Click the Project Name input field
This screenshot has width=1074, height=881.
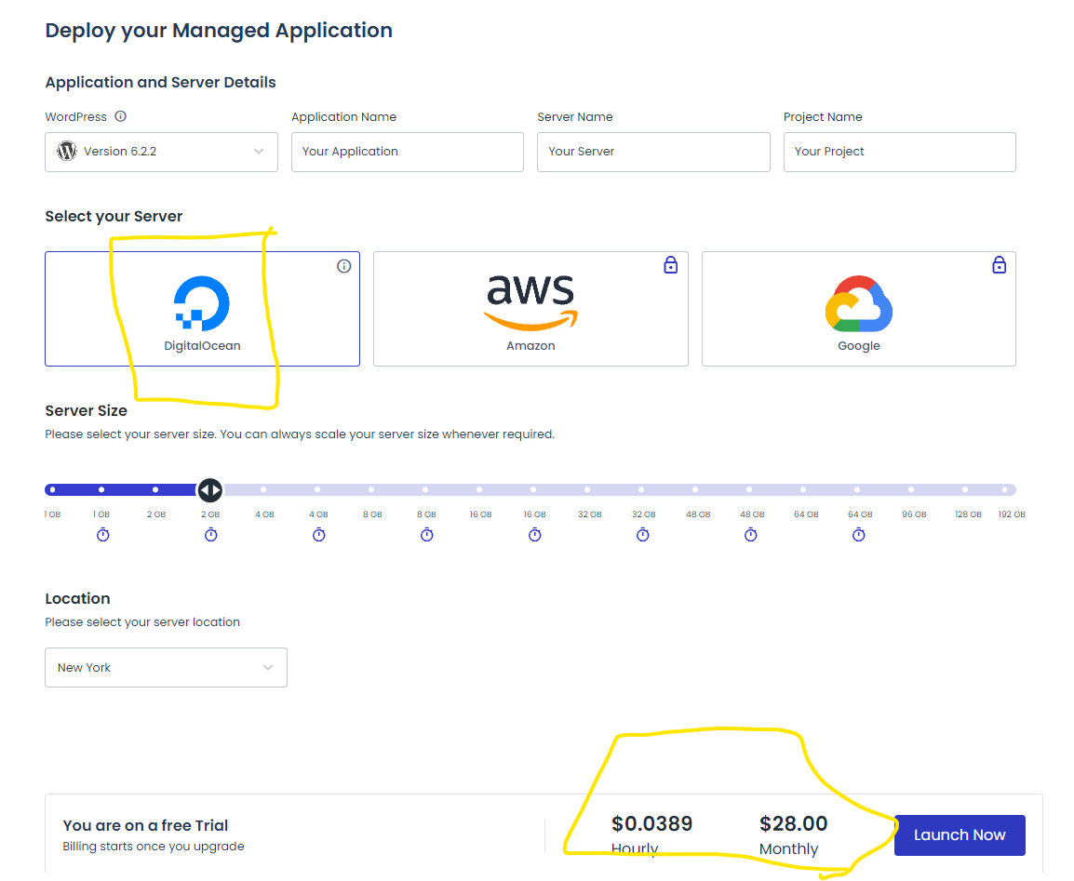pyautogui.click(x=899, y=152)
